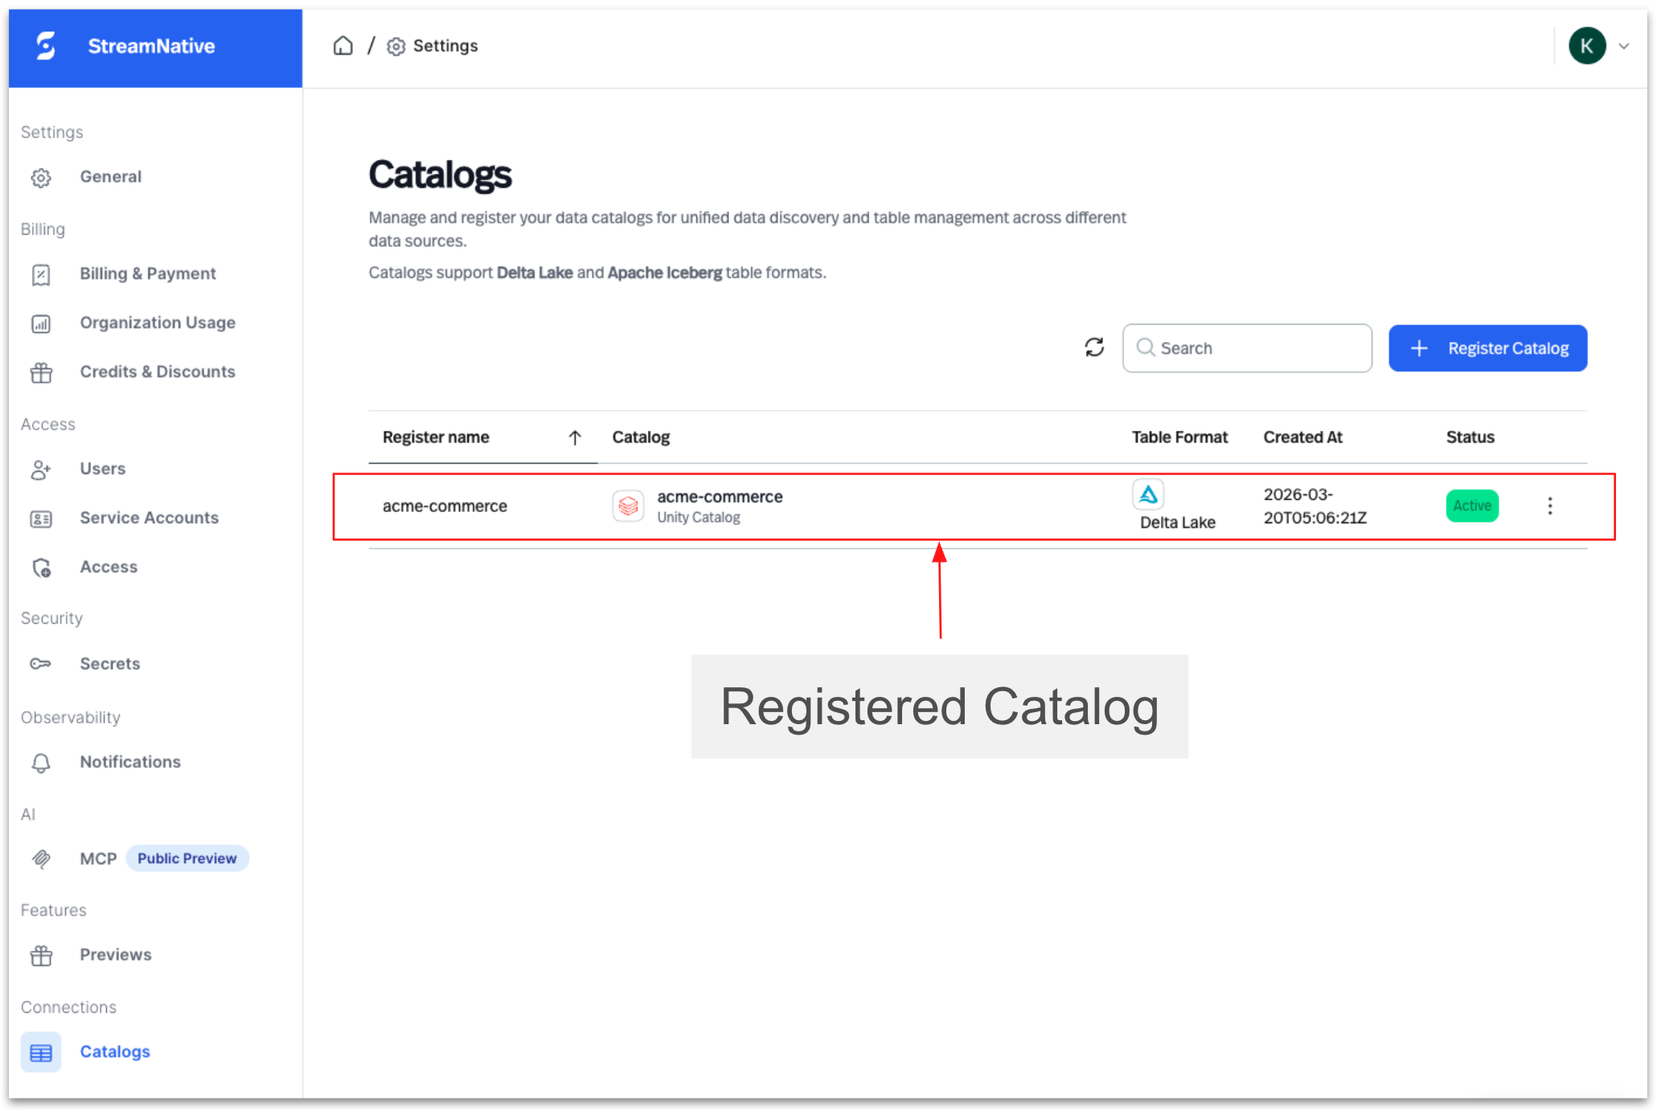Open Organization Usage page

[158, 323]
